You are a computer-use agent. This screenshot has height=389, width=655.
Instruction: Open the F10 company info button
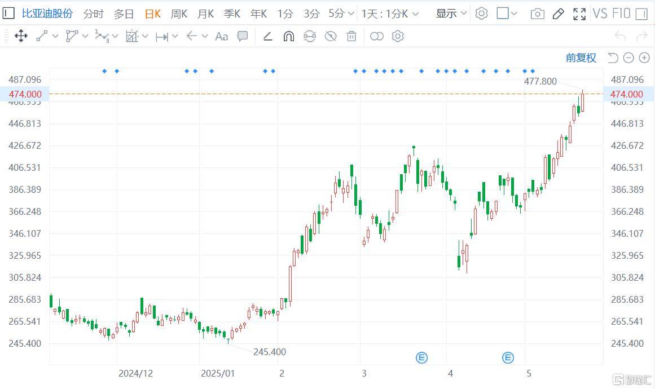coord(621,14)
